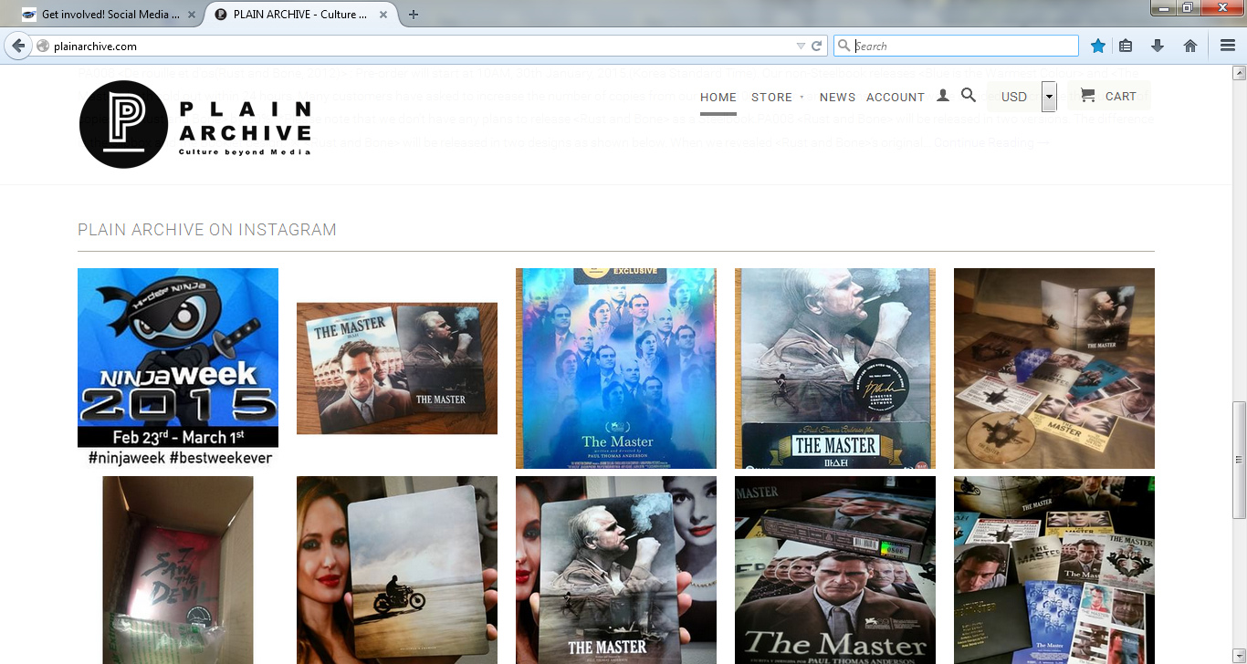Click the site identity globe icon
The image size is (1247, 664).
pos(42,46)
